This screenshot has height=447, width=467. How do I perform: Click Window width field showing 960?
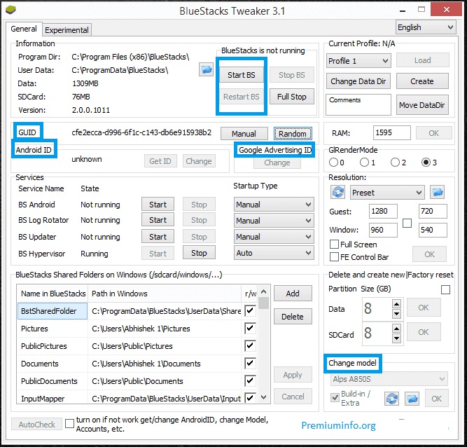[x=383, y=230]
